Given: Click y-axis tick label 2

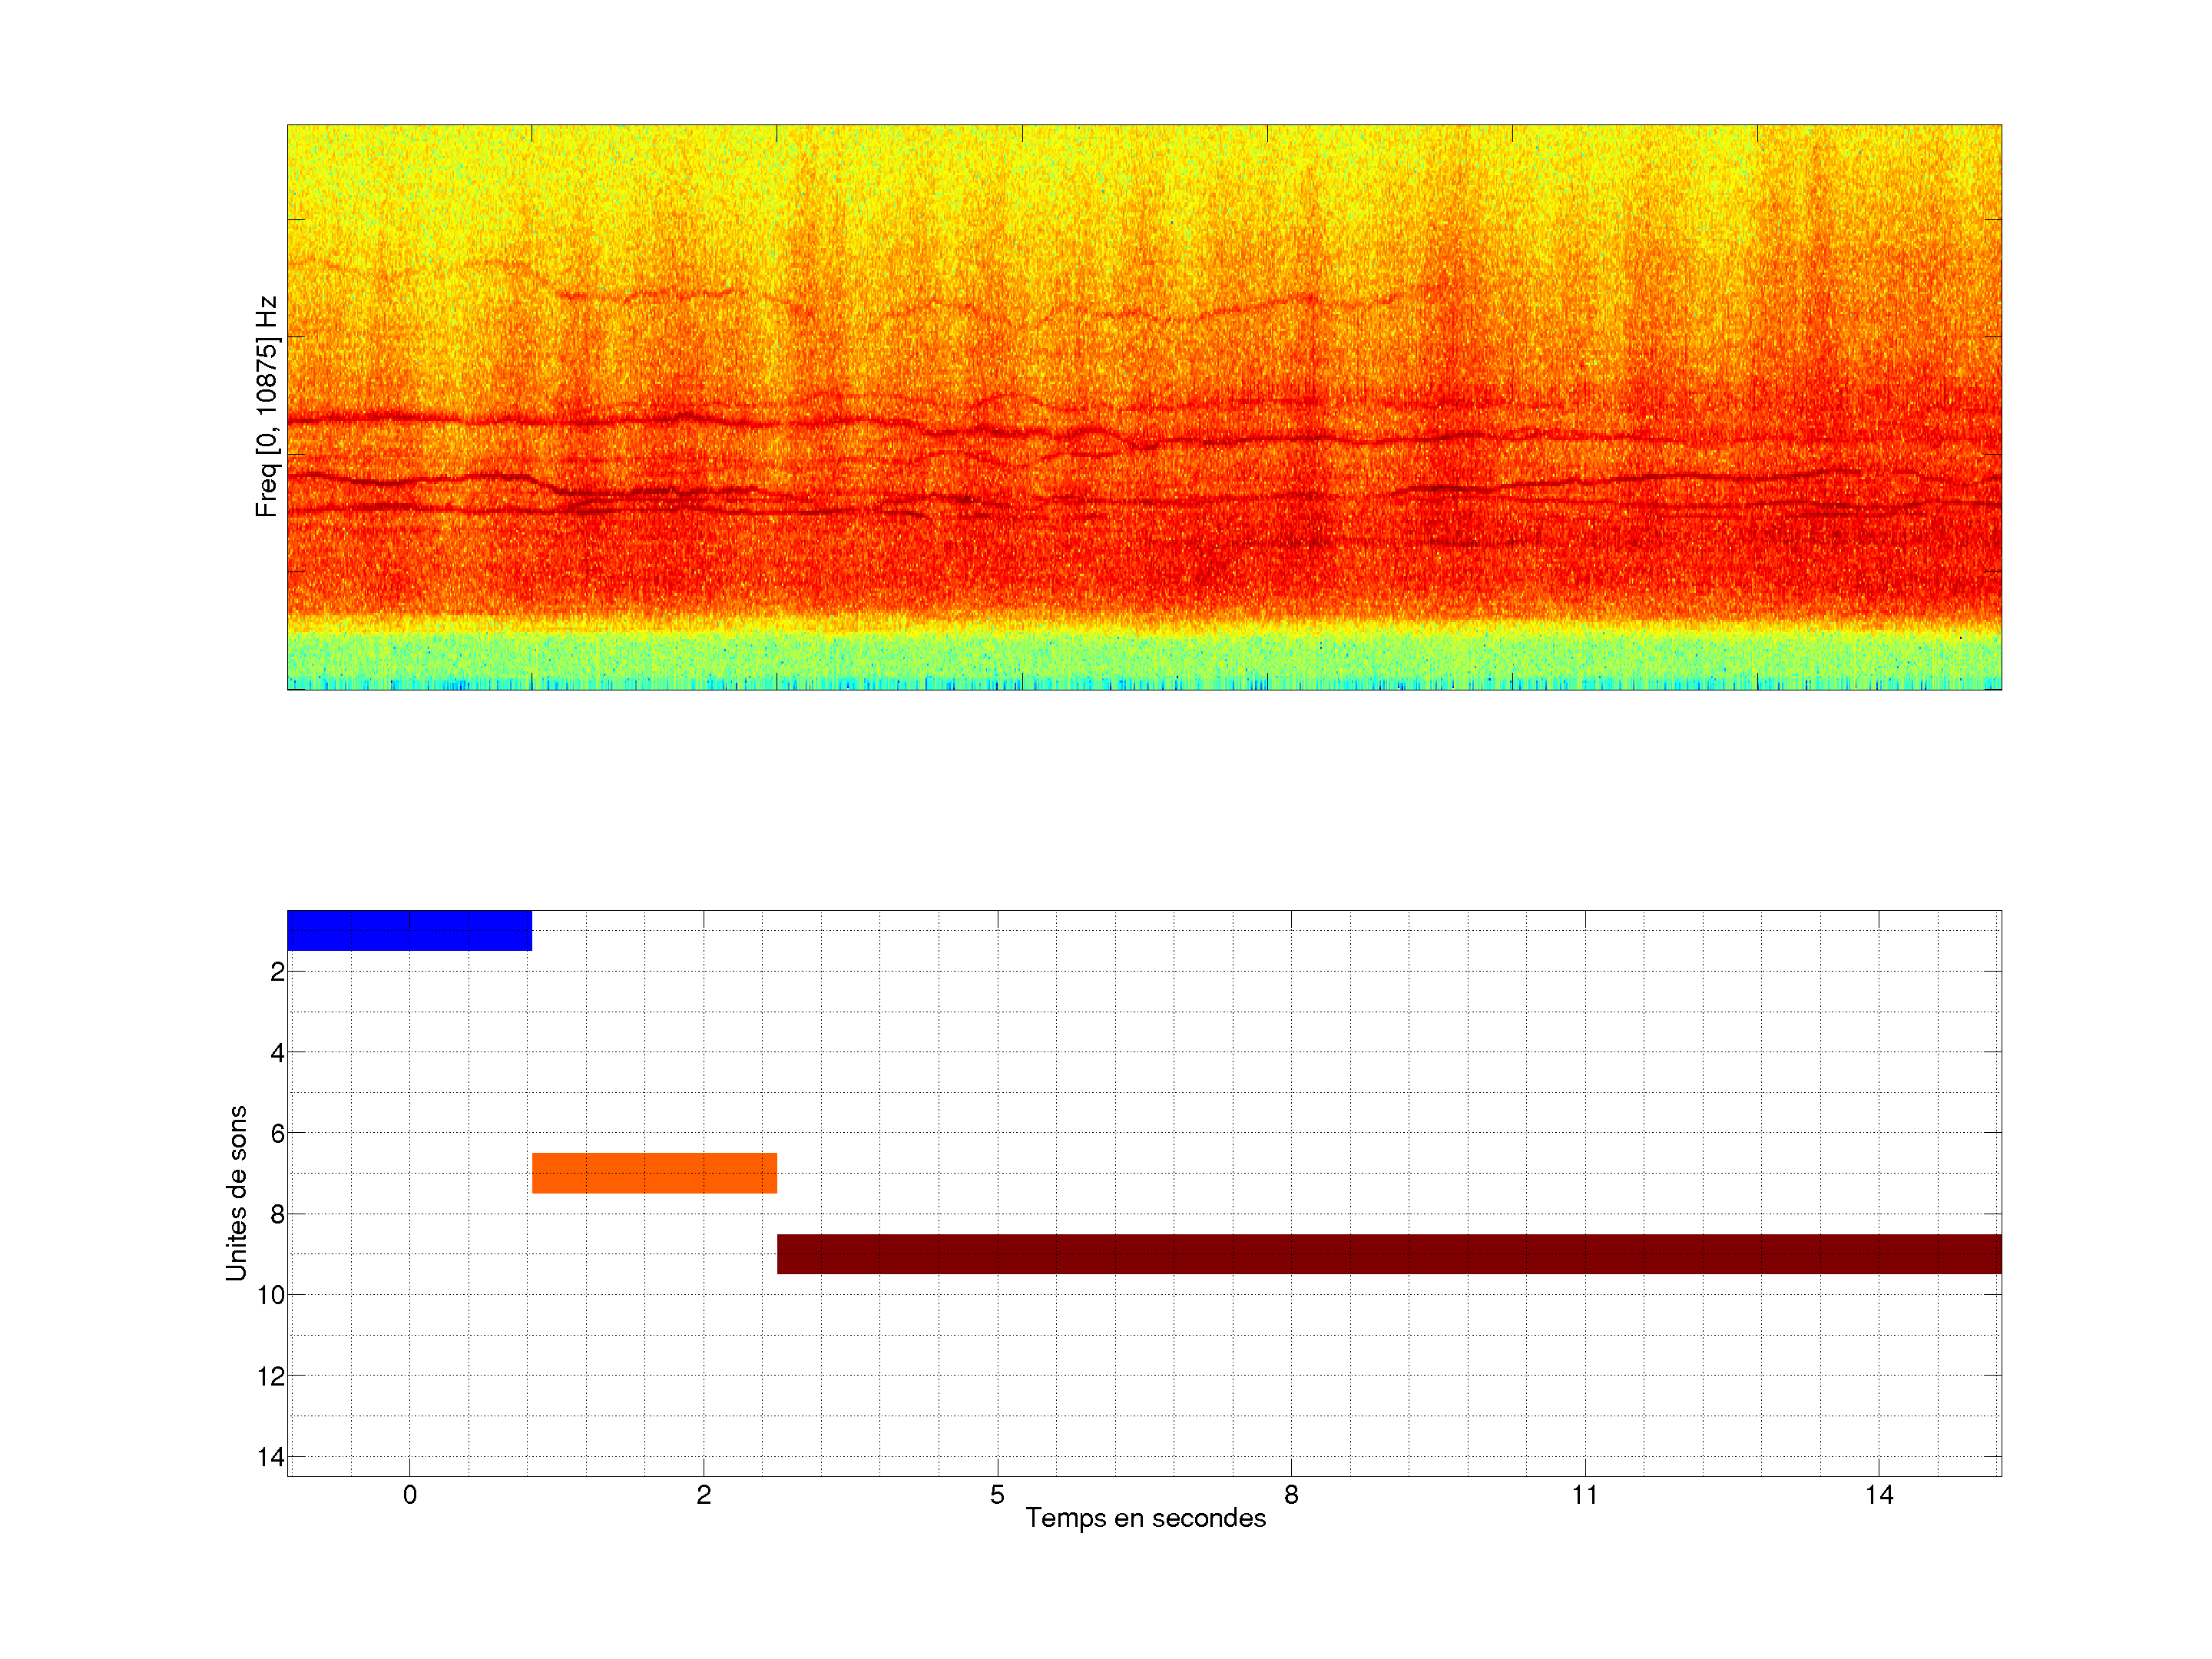Looking at the screenshot, I should [277, 972].
